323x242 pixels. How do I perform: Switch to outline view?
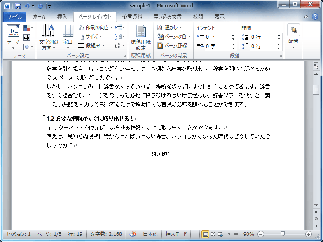(228, 234)
